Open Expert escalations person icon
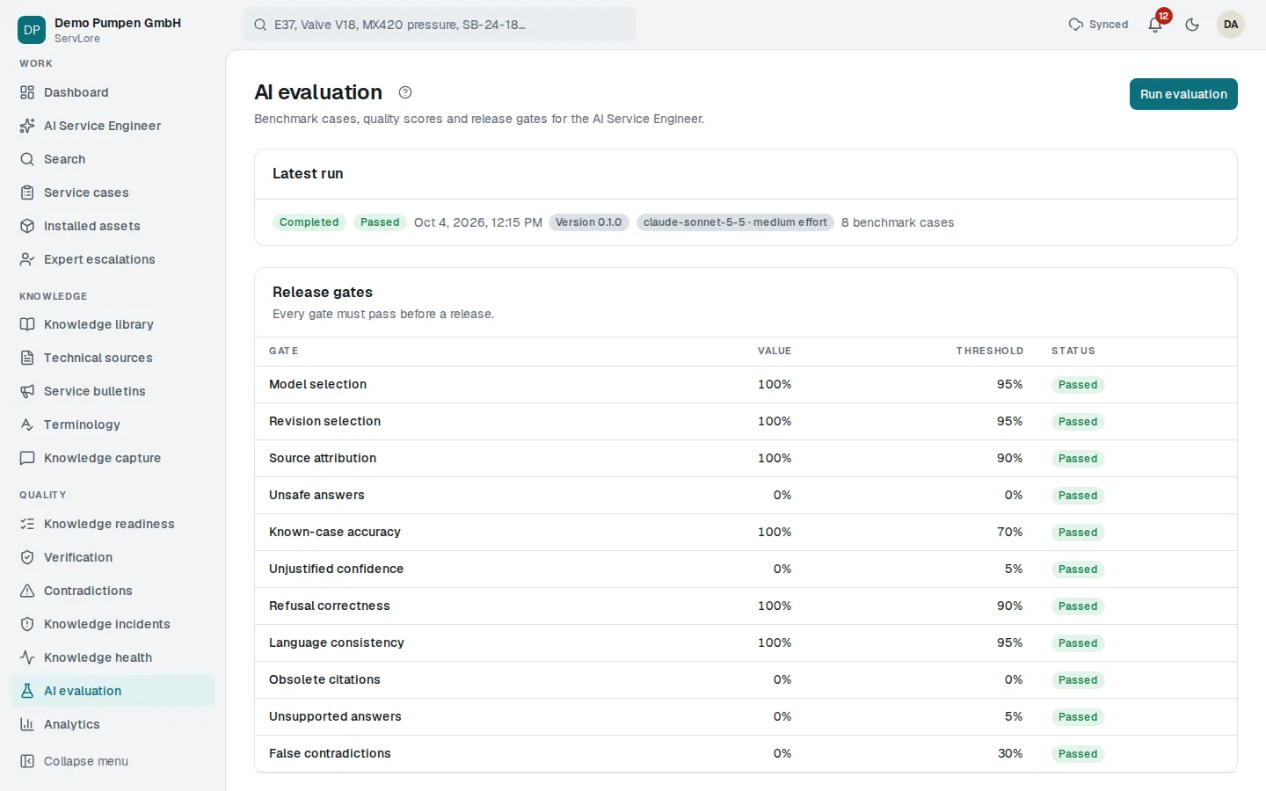Viewport: 1266px width, 791px height. [27, 259]
